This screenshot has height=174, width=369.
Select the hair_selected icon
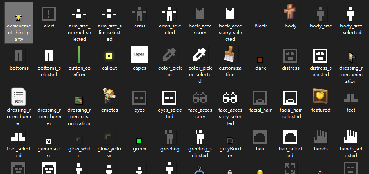[x=291, y=136]
